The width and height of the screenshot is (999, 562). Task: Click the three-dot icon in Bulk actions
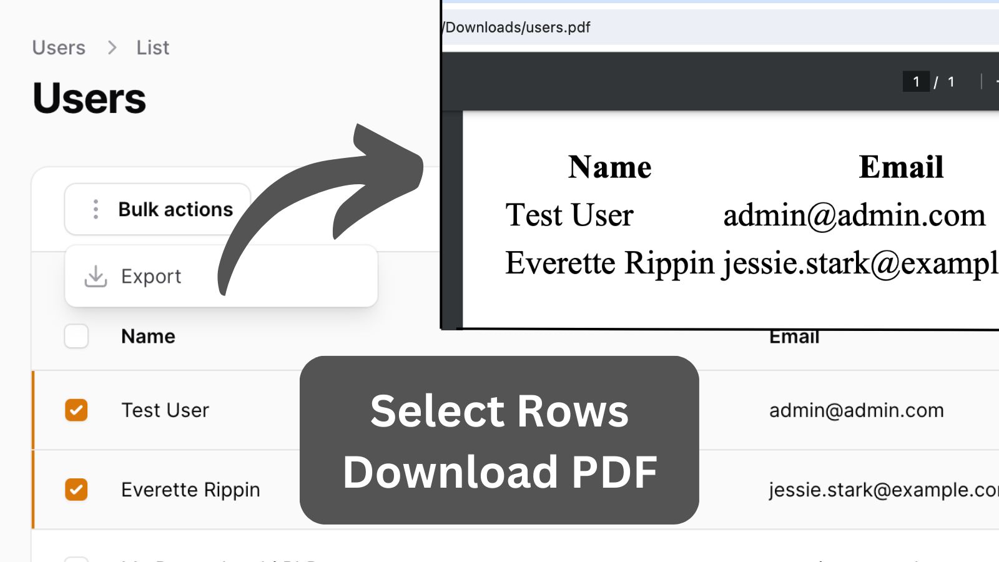pos(96,209)
